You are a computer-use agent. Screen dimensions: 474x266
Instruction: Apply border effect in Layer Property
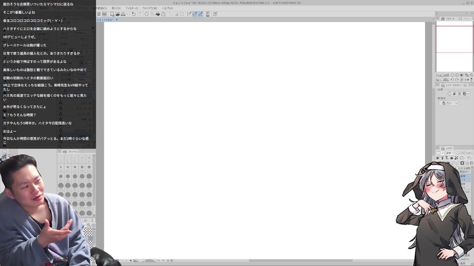point(450,94)
